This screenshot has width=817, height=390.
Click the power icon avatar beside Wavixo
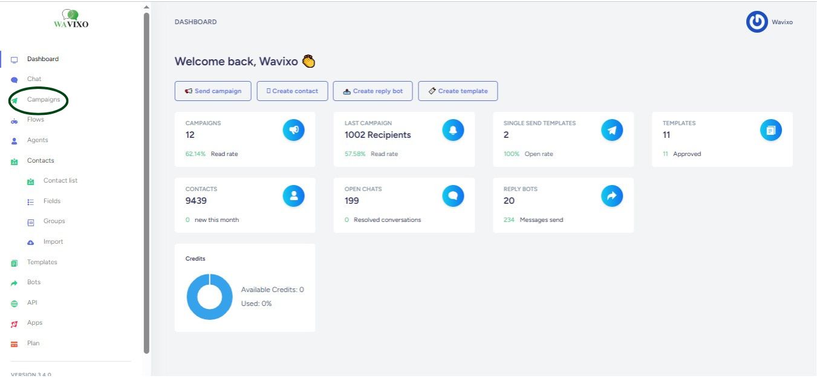[757, 22]
